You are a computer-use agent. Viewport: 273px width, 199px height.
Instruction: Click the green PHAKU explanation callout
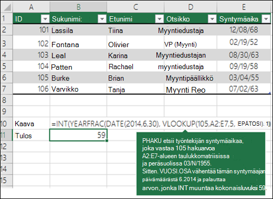click(201, 164)
